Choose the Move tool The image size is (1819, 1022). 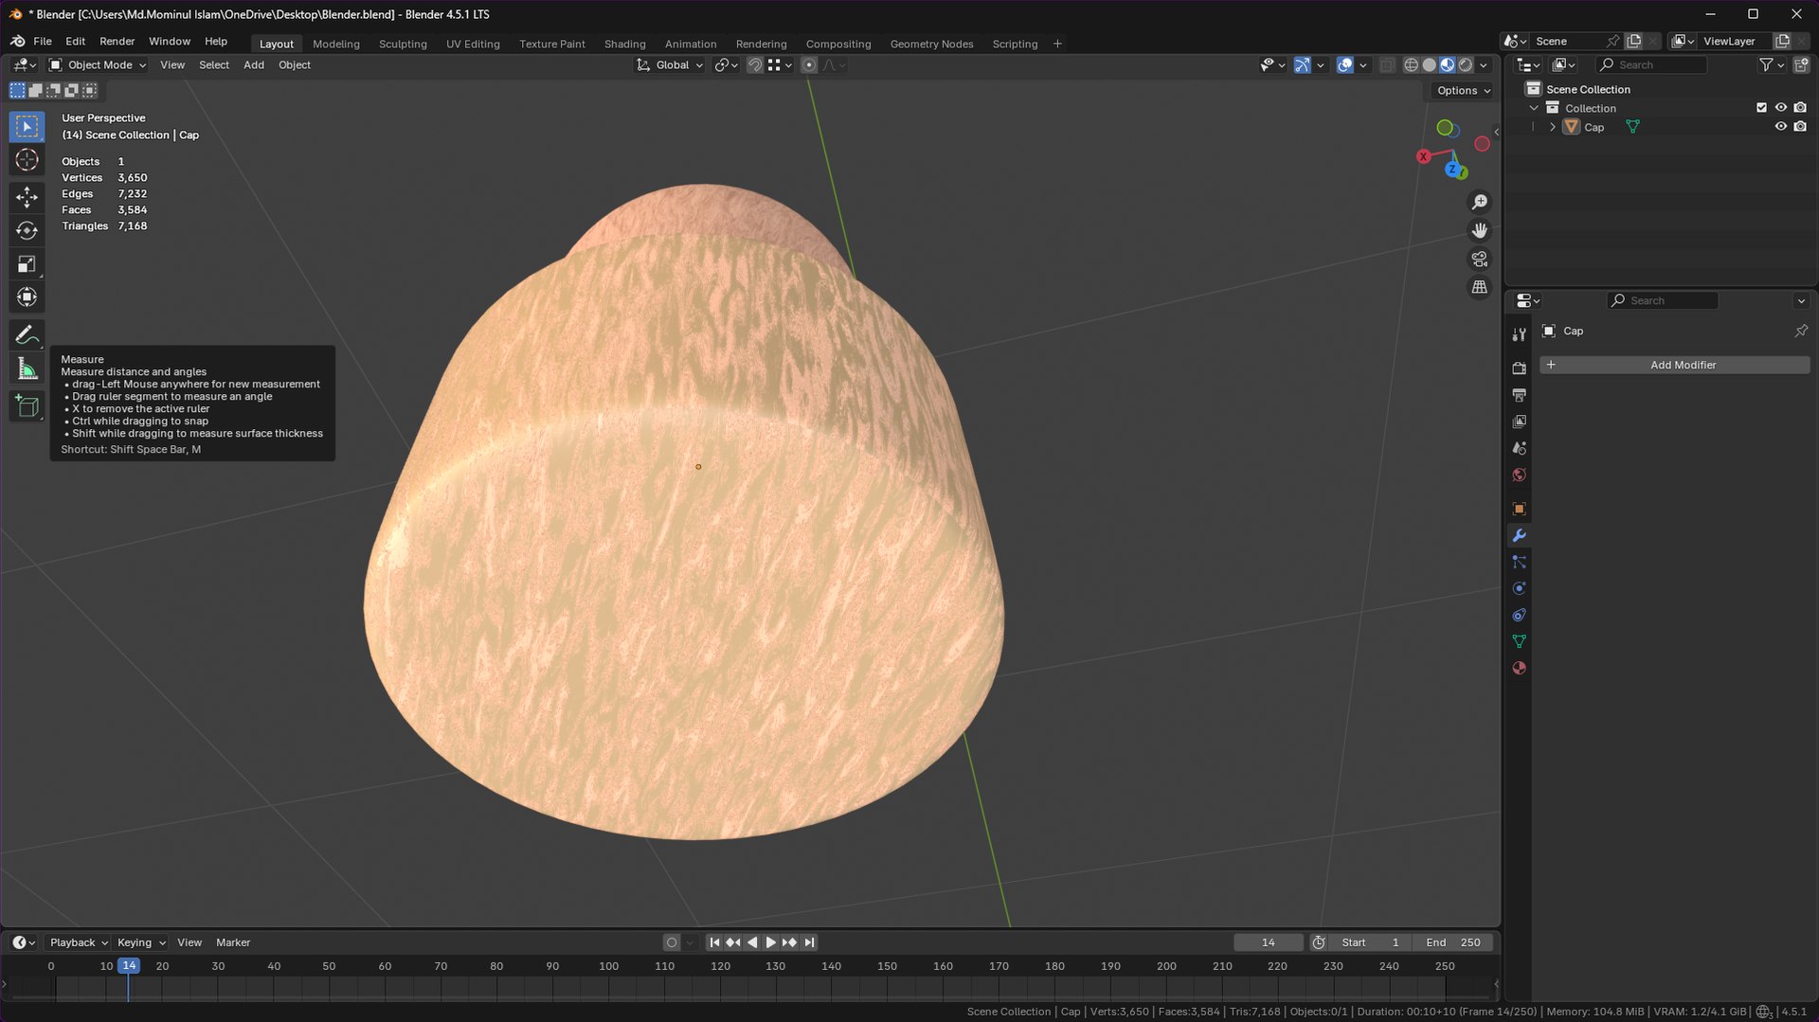click(27, 197)
